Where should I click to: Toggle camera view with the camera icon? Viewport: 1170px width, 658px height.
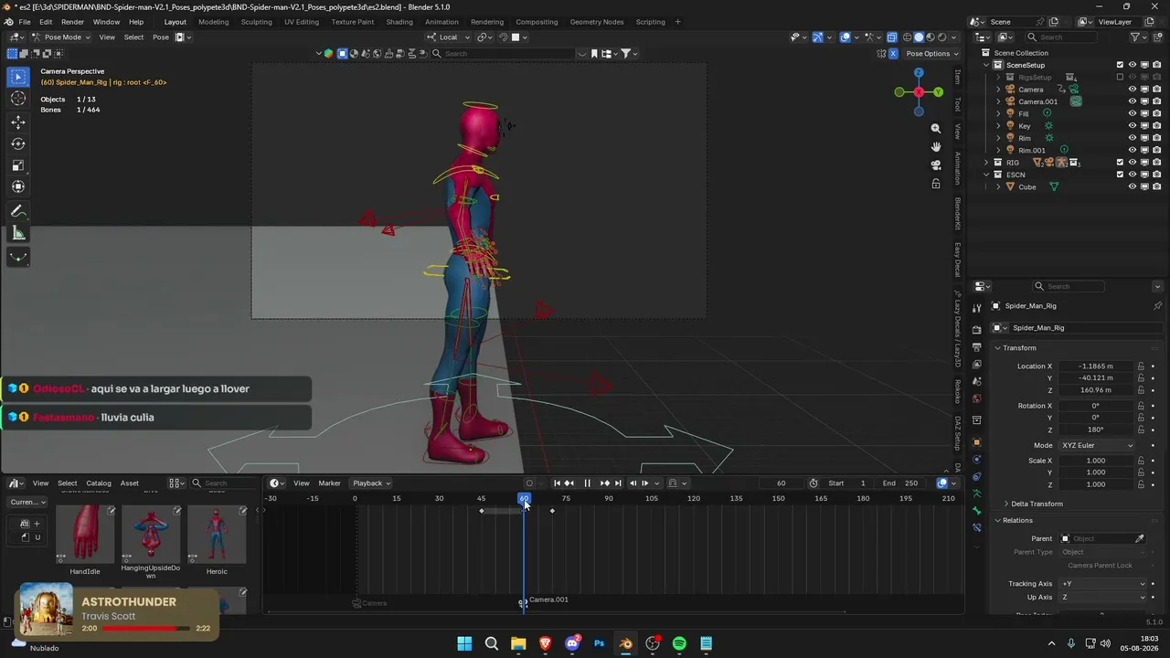[936, 165]
